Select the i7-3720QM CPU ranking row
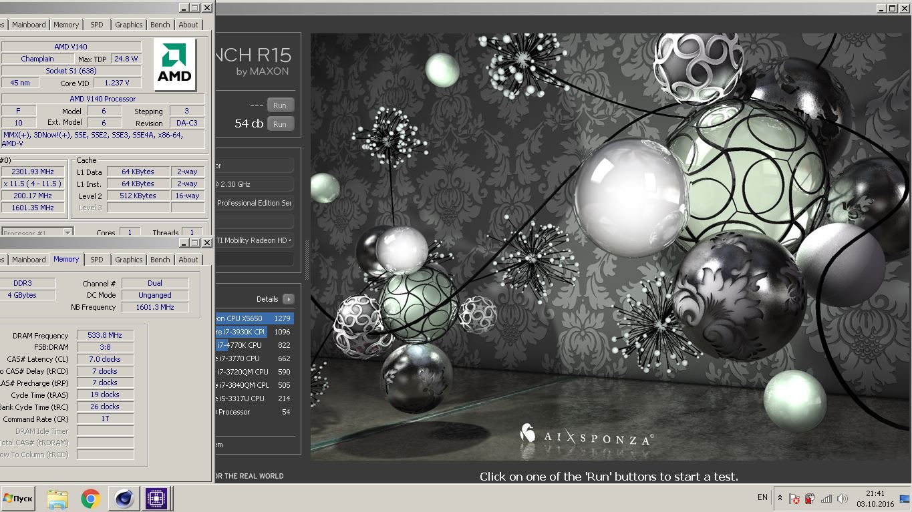This screenshot has width=912, height=512. tap(255, 372)
